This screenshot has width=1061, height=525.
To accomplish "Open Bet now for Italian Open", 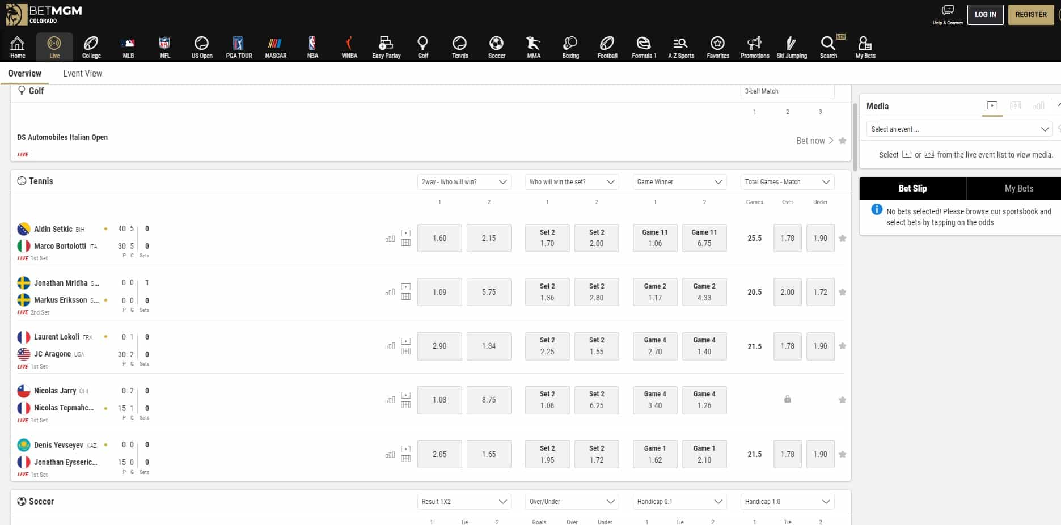I will tap(815, 141).
